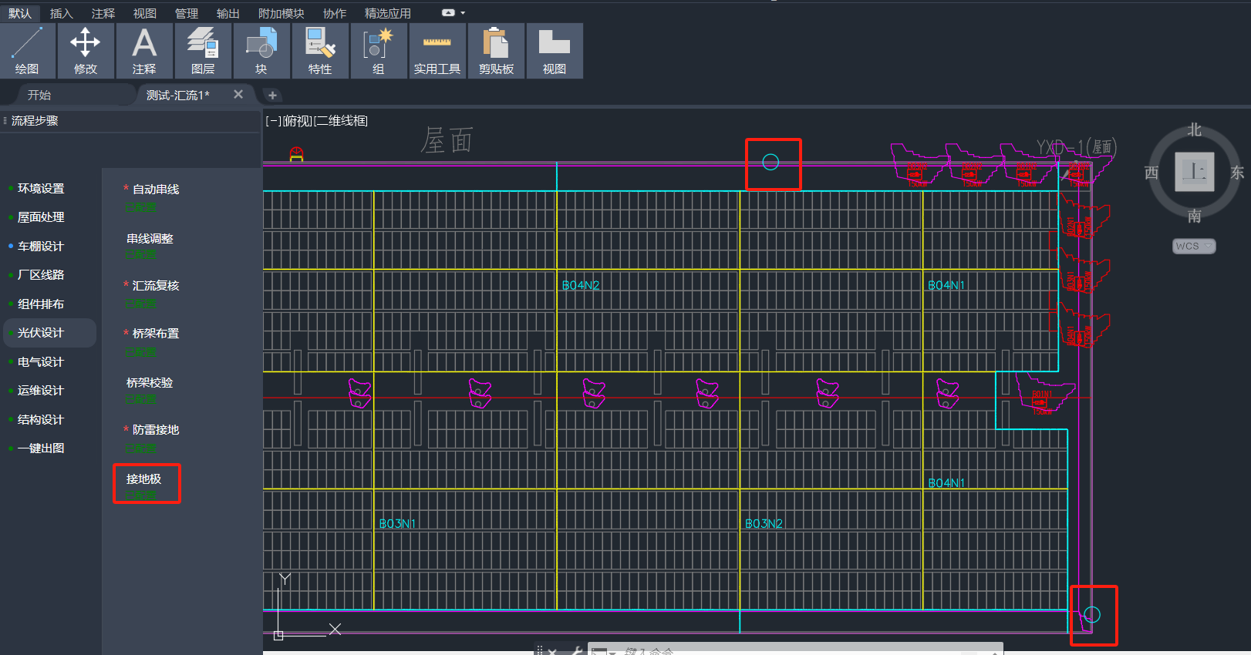The width and height of the screenshot is (1251, 655).
Task: Close the 测试-汇流1 drawing tab
Action: click(238, 94)
